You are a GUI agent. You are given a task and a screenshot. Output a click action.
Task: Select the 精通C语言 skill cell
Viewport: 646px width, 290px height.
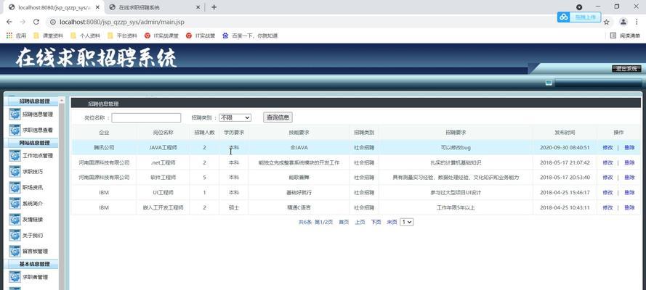coord(299,208)
